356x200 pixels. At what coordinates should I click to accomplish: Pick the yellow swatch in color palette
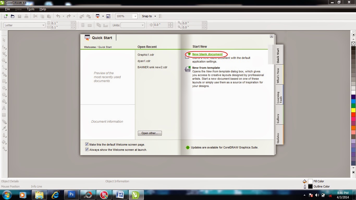coord(353,110)
